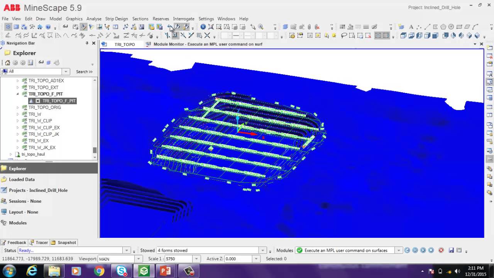Toggle the pin on the Navigation Bar
This screenshot has width=494, height=278.
click(87, 43)
